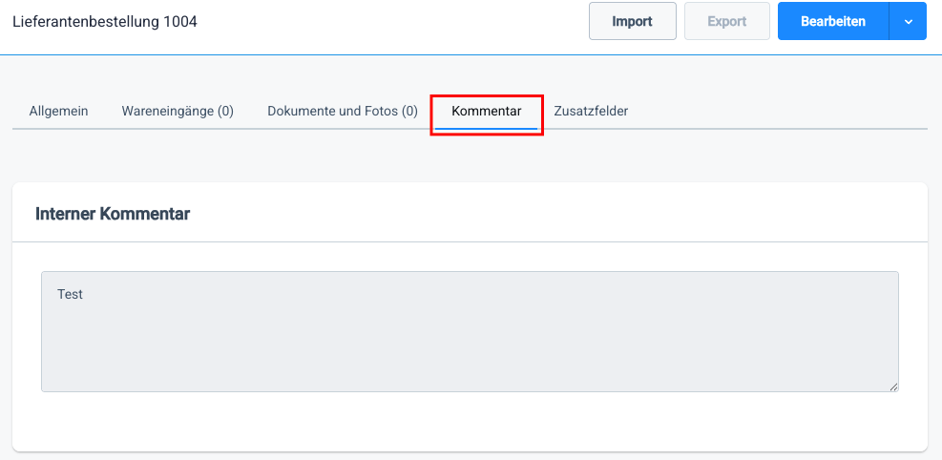Click the order number 1004 in title
Image resolution: width=942 pixels, height=460 pixels.
pyautogui.click(x=180, y=21)
